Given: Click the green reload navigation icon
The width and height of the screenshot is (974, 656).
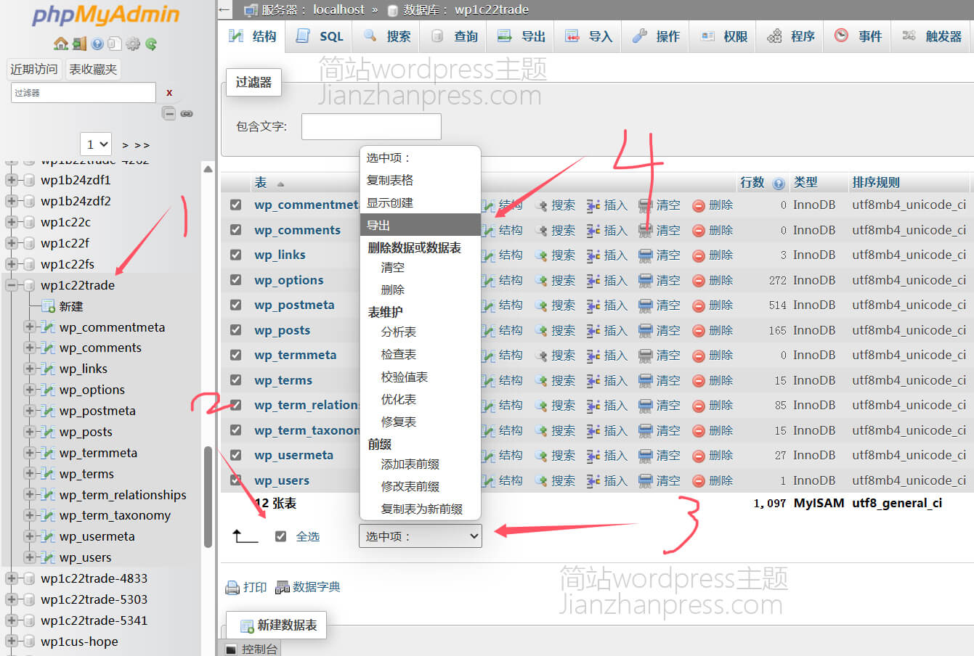Looking at the screenshot, I should [x=151, y=44].
